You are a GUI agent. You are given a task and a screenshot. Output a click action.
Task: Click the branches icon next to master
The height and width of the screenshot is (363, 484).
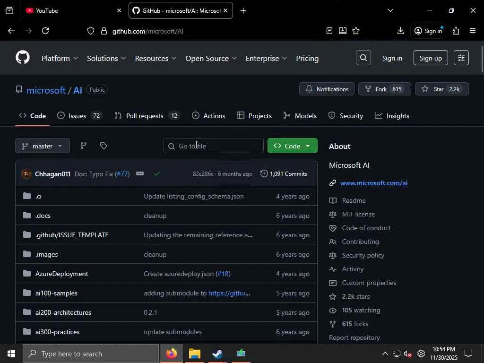pos(83,146)
